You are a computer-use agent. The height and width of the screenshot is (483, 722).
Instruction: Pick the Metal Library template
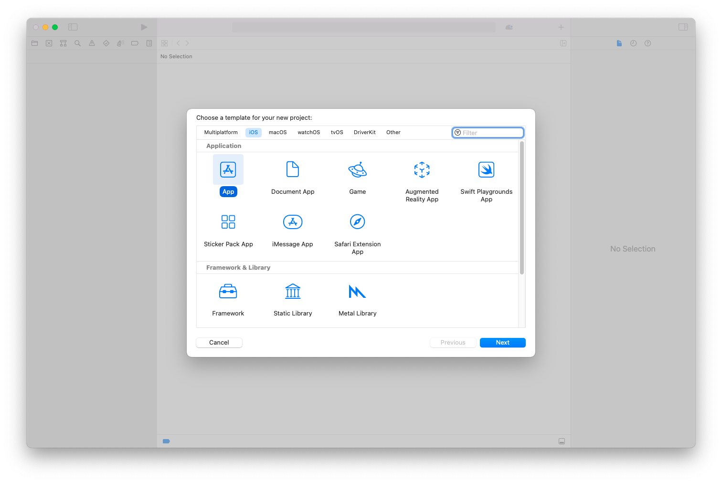point(357,292)
